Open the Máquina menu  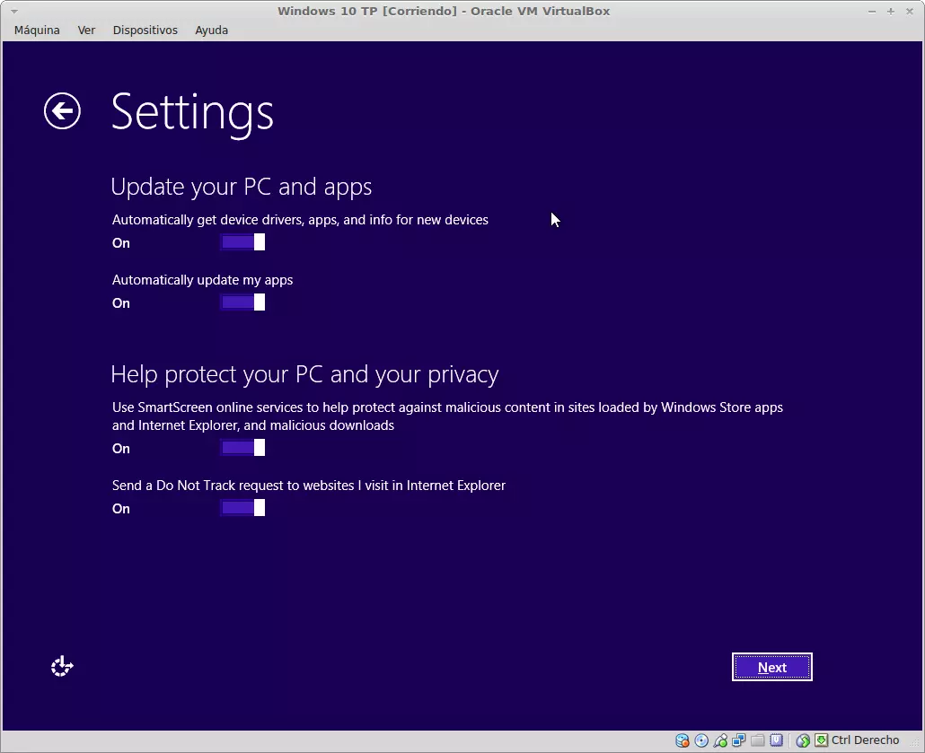[x=37, y=30]
